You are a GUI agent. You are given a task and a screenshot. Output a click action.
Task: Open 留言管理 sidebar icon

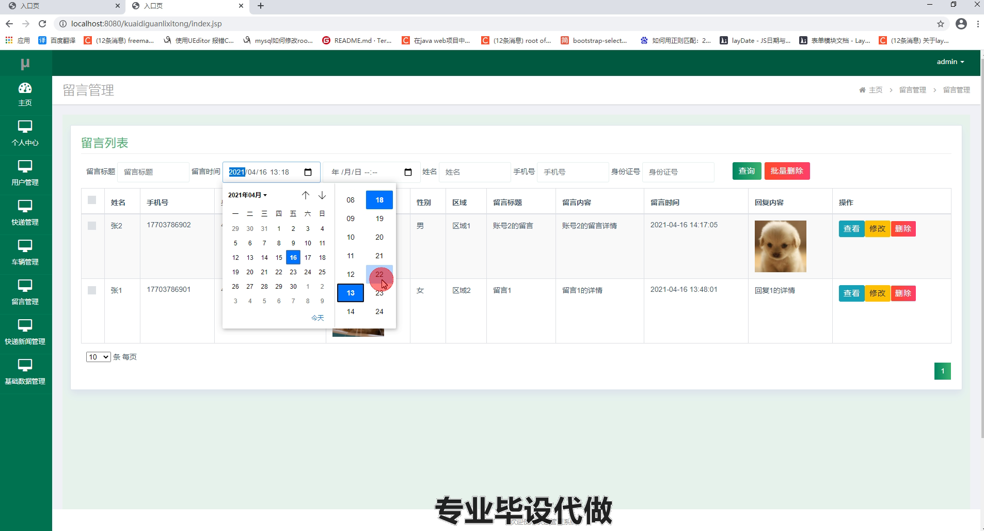coord(25,286)
